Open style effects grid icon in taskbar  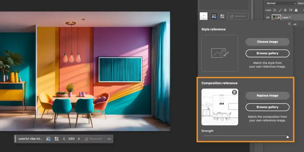[x=57, y=139]
